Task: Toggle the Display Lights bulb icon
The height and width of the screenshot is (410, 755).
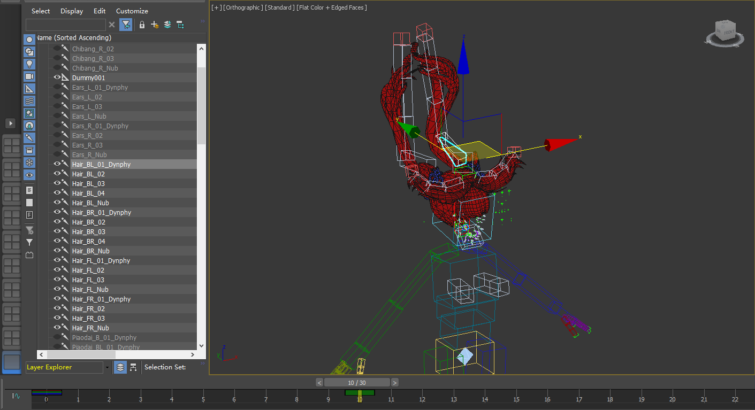Action: click(29, 64)
